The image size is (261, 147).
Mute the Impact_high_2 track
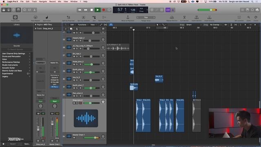(74, 41)
